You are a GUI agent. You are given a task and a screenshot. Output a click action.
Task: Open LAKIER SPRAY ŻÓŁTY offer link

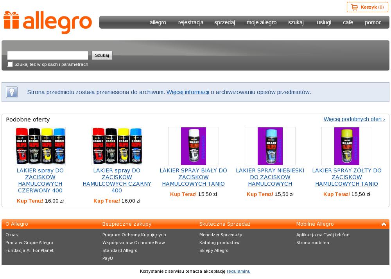pos(347,177)
